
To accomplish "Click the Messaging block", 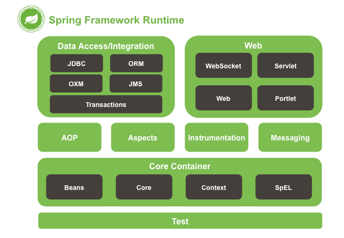I will 290,137.
